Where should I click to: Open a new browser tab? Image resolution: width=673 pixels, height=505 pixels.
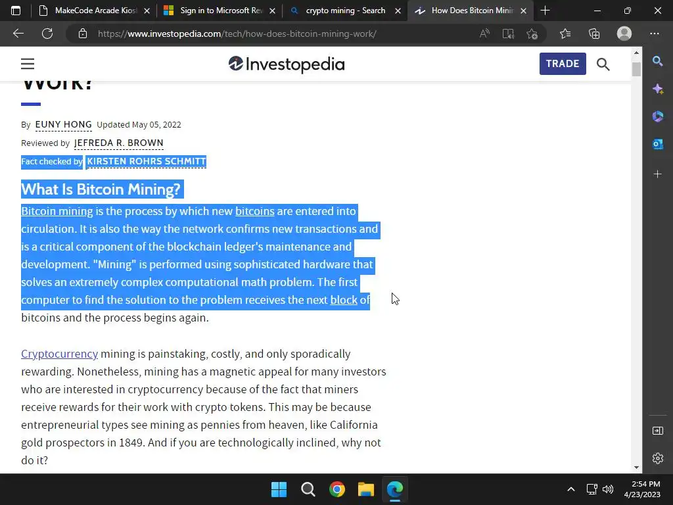(x=545, y=11)
